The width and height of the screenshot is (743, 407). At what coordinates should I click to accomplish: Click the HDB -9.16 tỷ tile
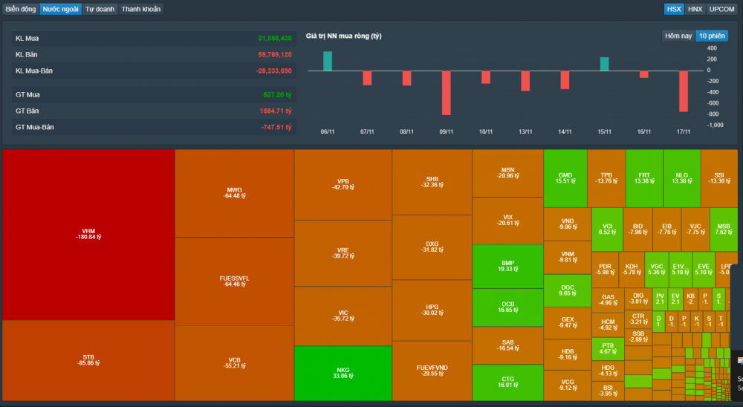pyautogui.click(x=568, y=355)
